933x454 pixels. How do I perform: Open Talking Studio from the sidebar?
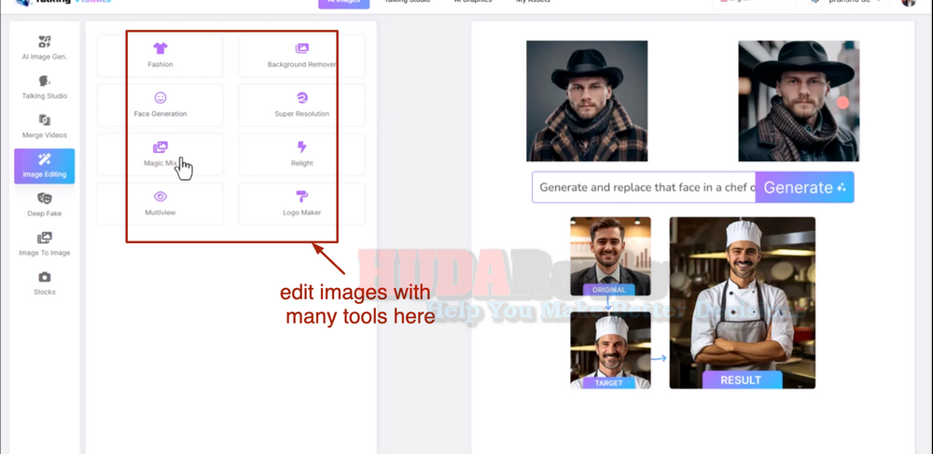[x=45, y=87]
